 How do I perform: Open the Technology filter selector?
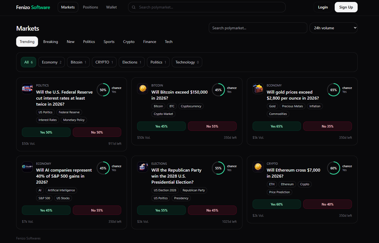[187, 62]
